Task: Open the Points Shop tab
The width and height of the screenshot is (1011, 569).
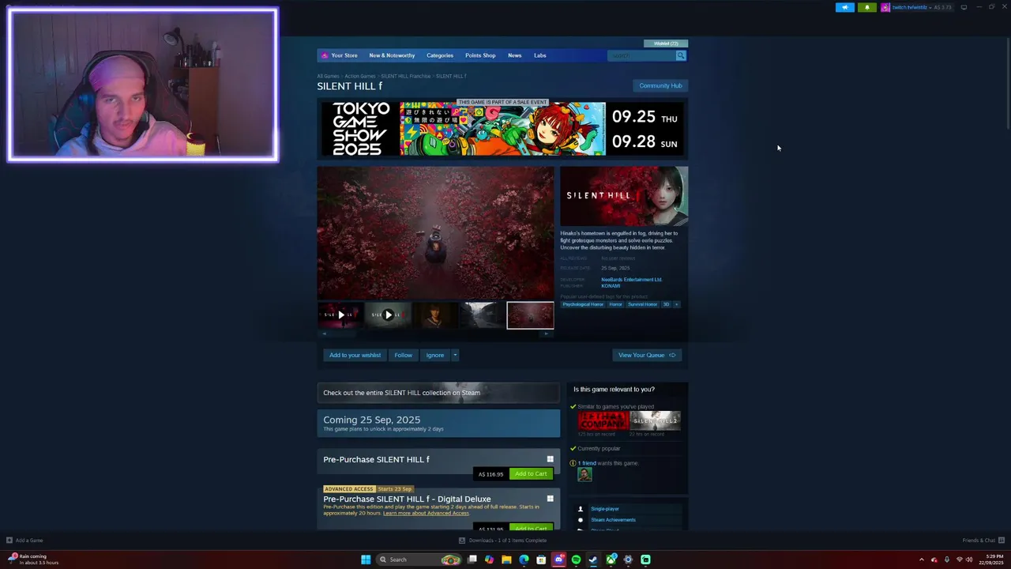Action: click(480, 55)
